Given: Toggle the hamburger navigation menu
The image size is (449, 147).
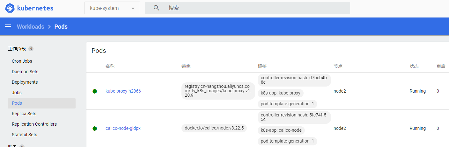Looking at the screenshot, I should [8, 26].
